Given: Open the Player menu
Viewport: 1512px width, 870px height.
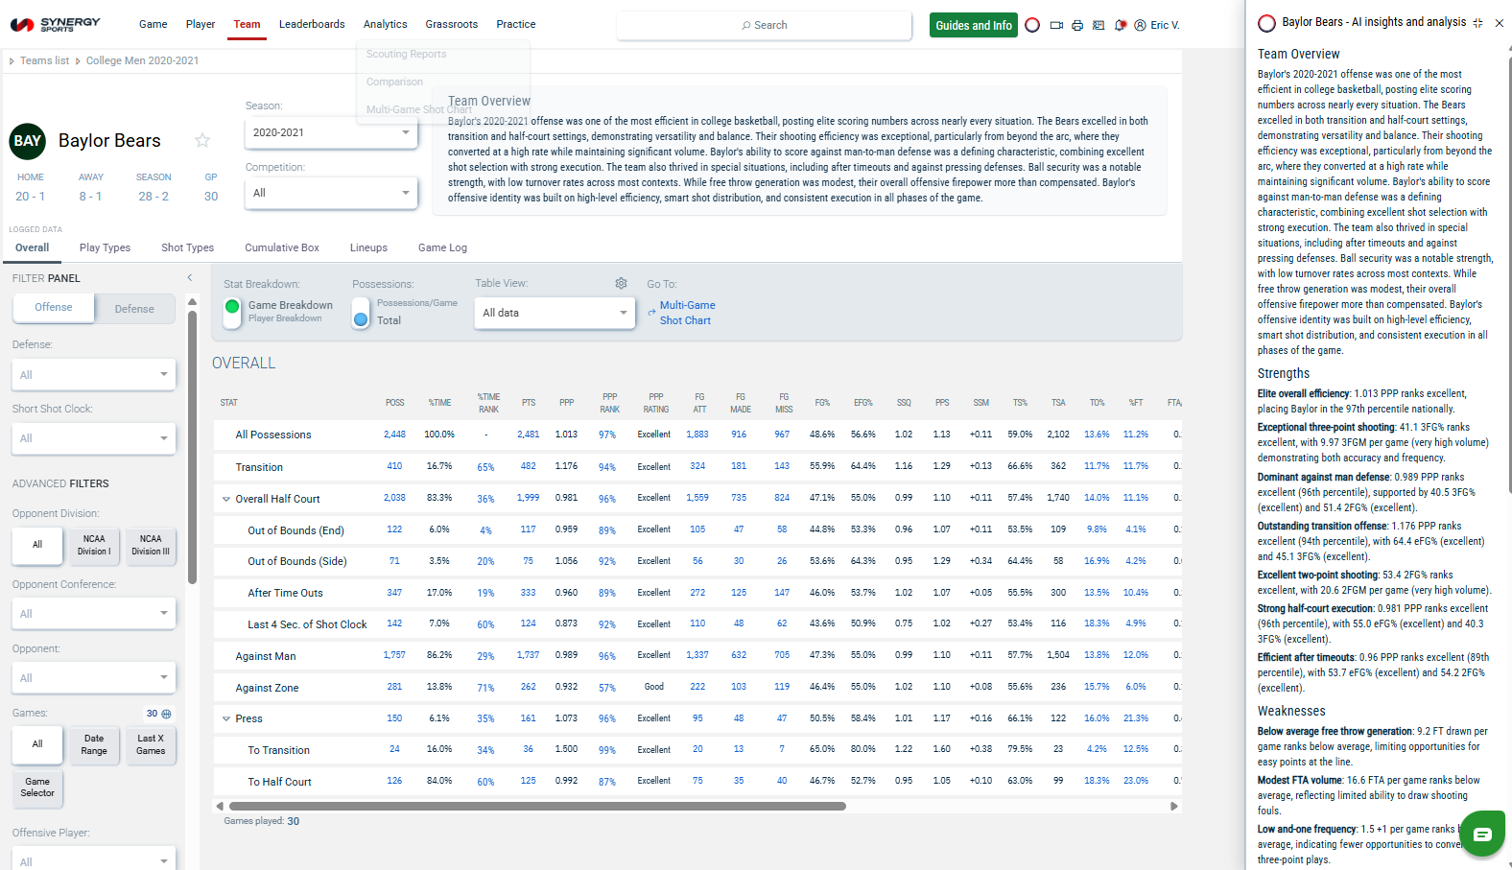Looking at the screenshot, I should click(x=201, y=25).
